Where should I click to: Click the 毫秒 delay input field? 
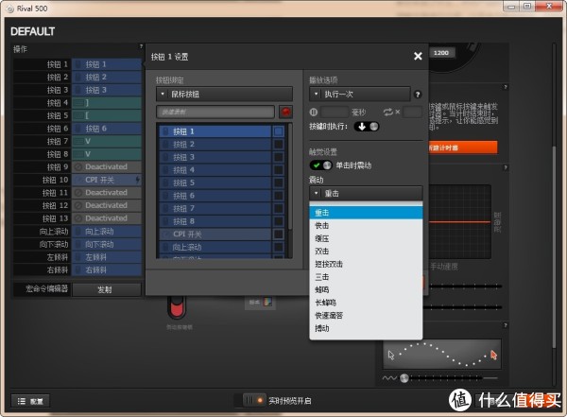pyautogui.click(x=335, y=113)
